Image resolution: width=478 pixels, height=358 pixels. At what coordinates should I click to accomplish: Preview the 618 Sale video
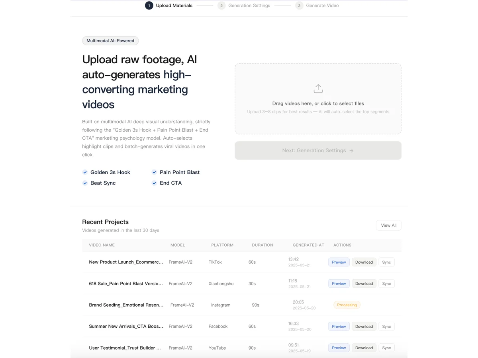[339, 284]
